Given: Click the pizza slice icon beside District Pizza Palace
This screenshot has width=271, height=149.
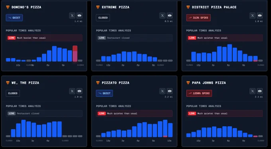Looking at the screenshot, I should [x=188, y=7].
